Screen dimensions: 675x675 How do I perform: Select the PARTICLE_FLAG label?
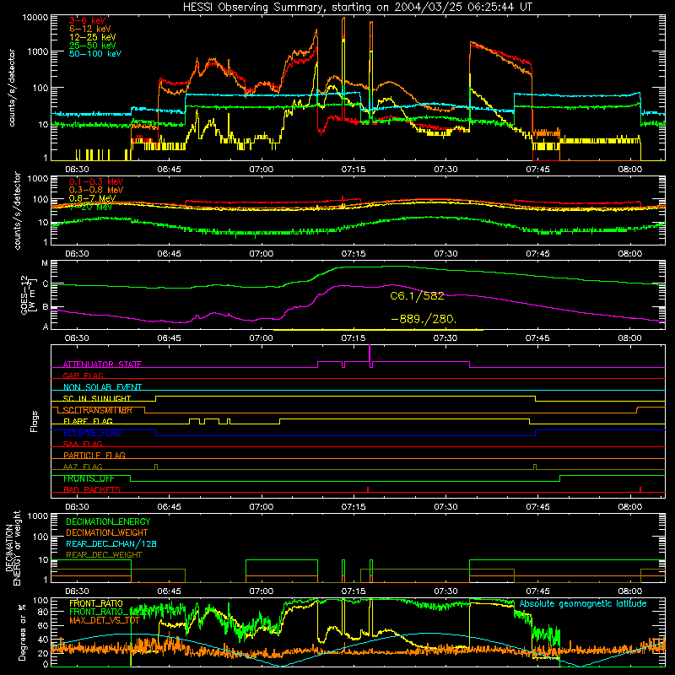coord(94,455)
